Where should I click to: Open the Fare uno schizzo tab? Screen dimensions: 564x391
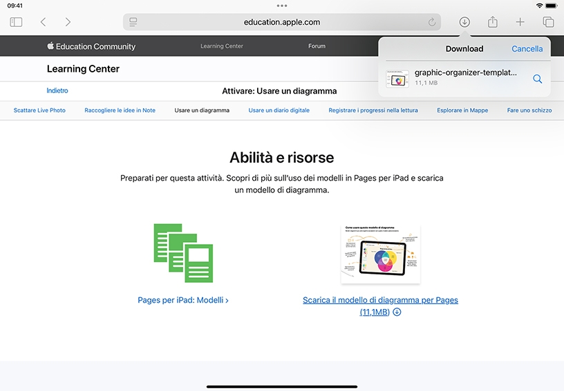pyautogui.click(x=529, y=110)
